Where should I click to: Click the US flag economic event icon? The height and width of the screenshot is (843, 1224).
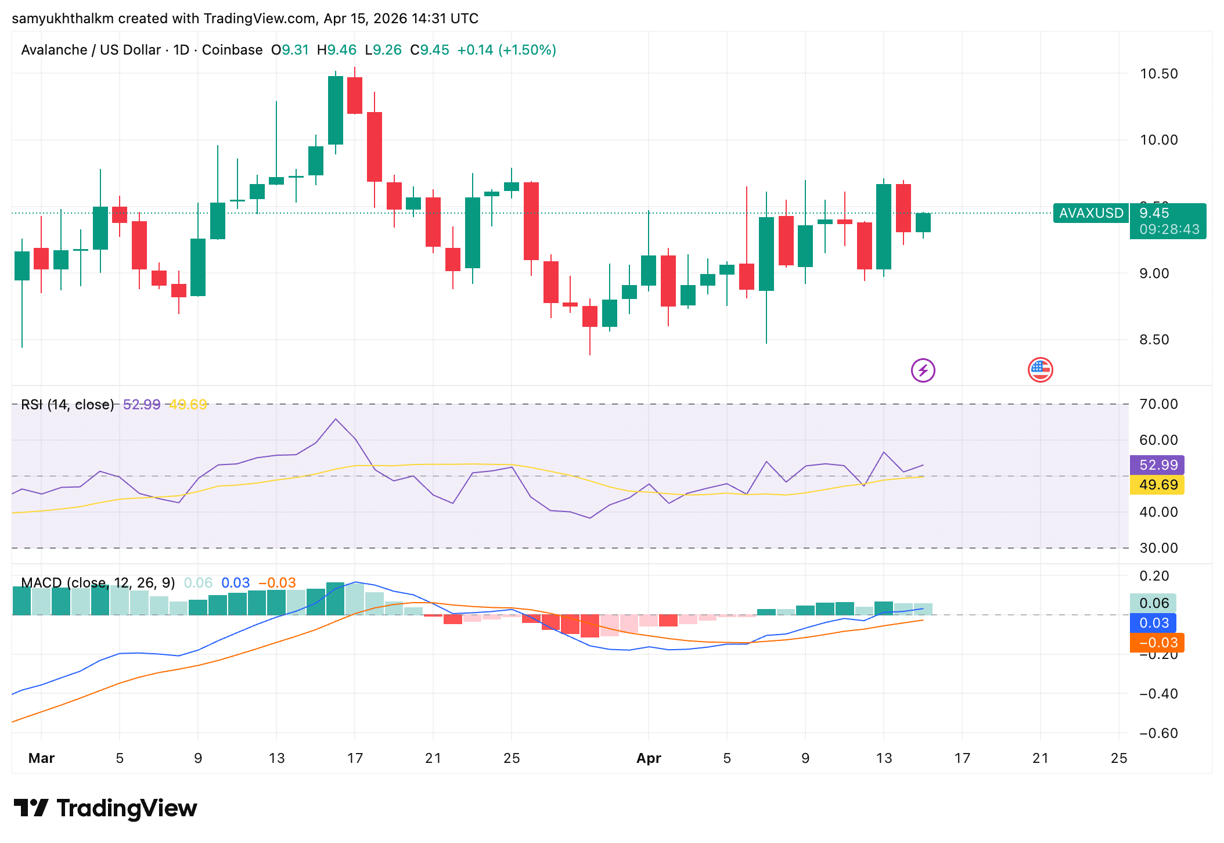pyautogui.click(x=1040, y=370)
